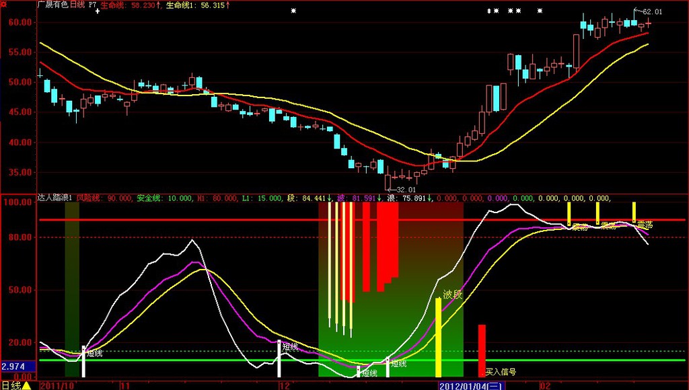Click the 2.974 value box on the left axis
The image size is (689, 390).
tap(13, 366)
